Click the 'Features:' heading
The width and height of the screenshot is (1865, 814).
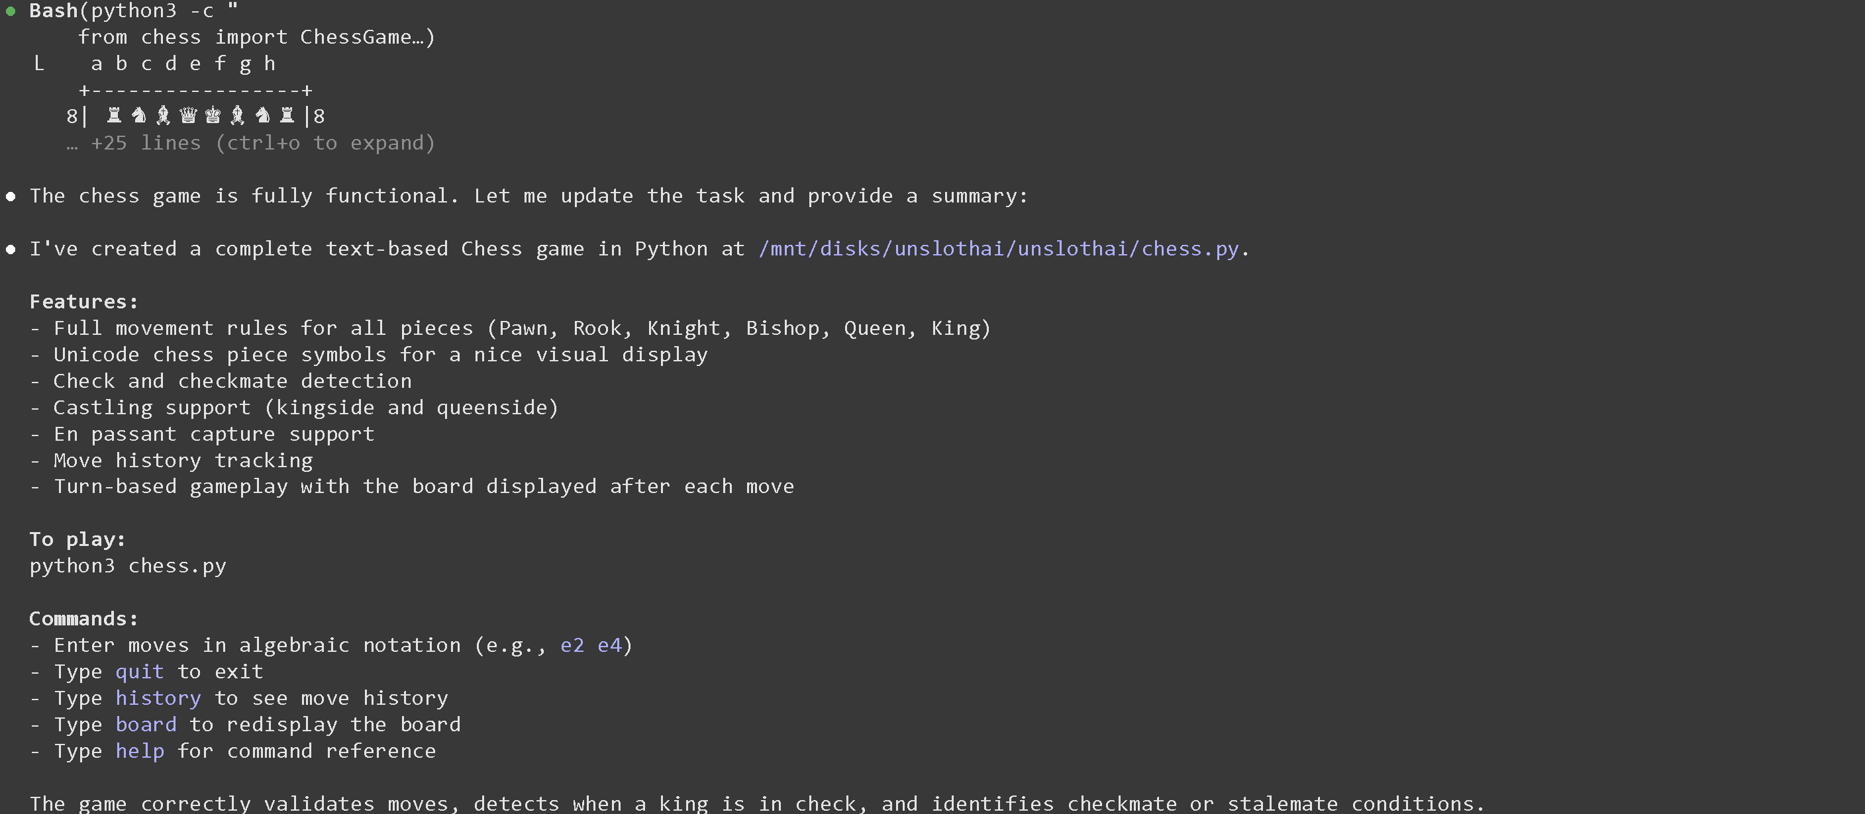tap(83, 302)
